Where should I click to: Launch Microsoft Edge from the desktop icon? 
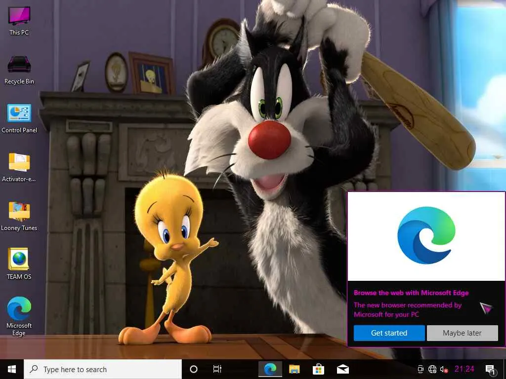pos(19,316)
